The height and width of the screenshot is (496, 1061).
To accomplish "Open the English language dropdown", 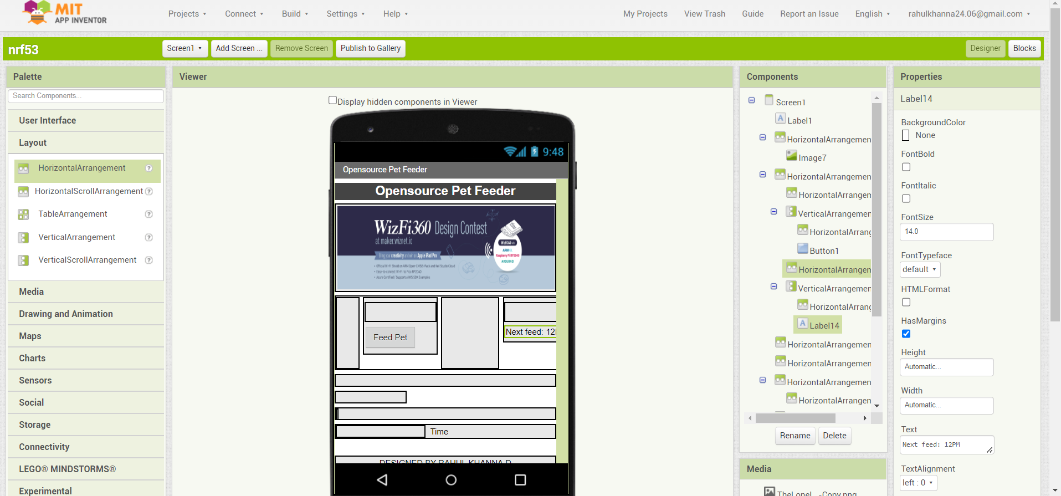I will tap(873, 14).
